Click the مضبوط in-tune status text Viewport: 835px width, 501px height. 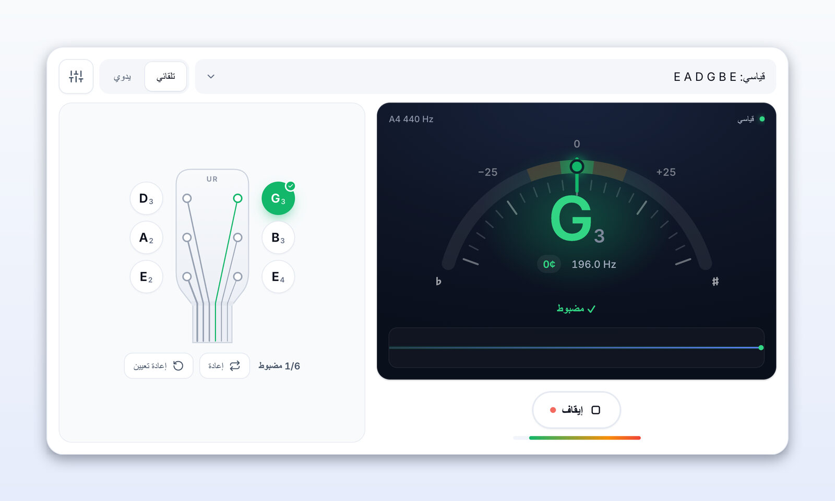tap(576, 308)
